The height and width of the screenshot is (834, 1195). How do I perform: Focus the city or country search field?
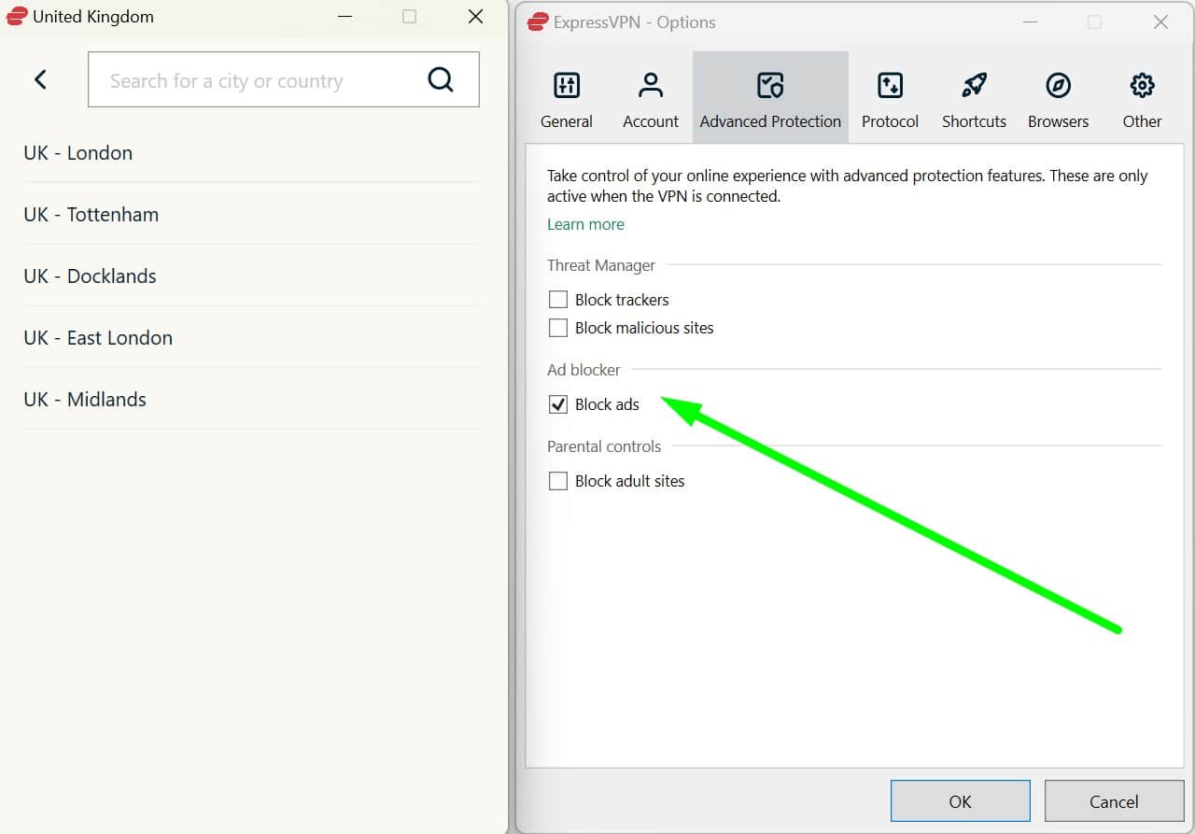[x=284, y=79]
